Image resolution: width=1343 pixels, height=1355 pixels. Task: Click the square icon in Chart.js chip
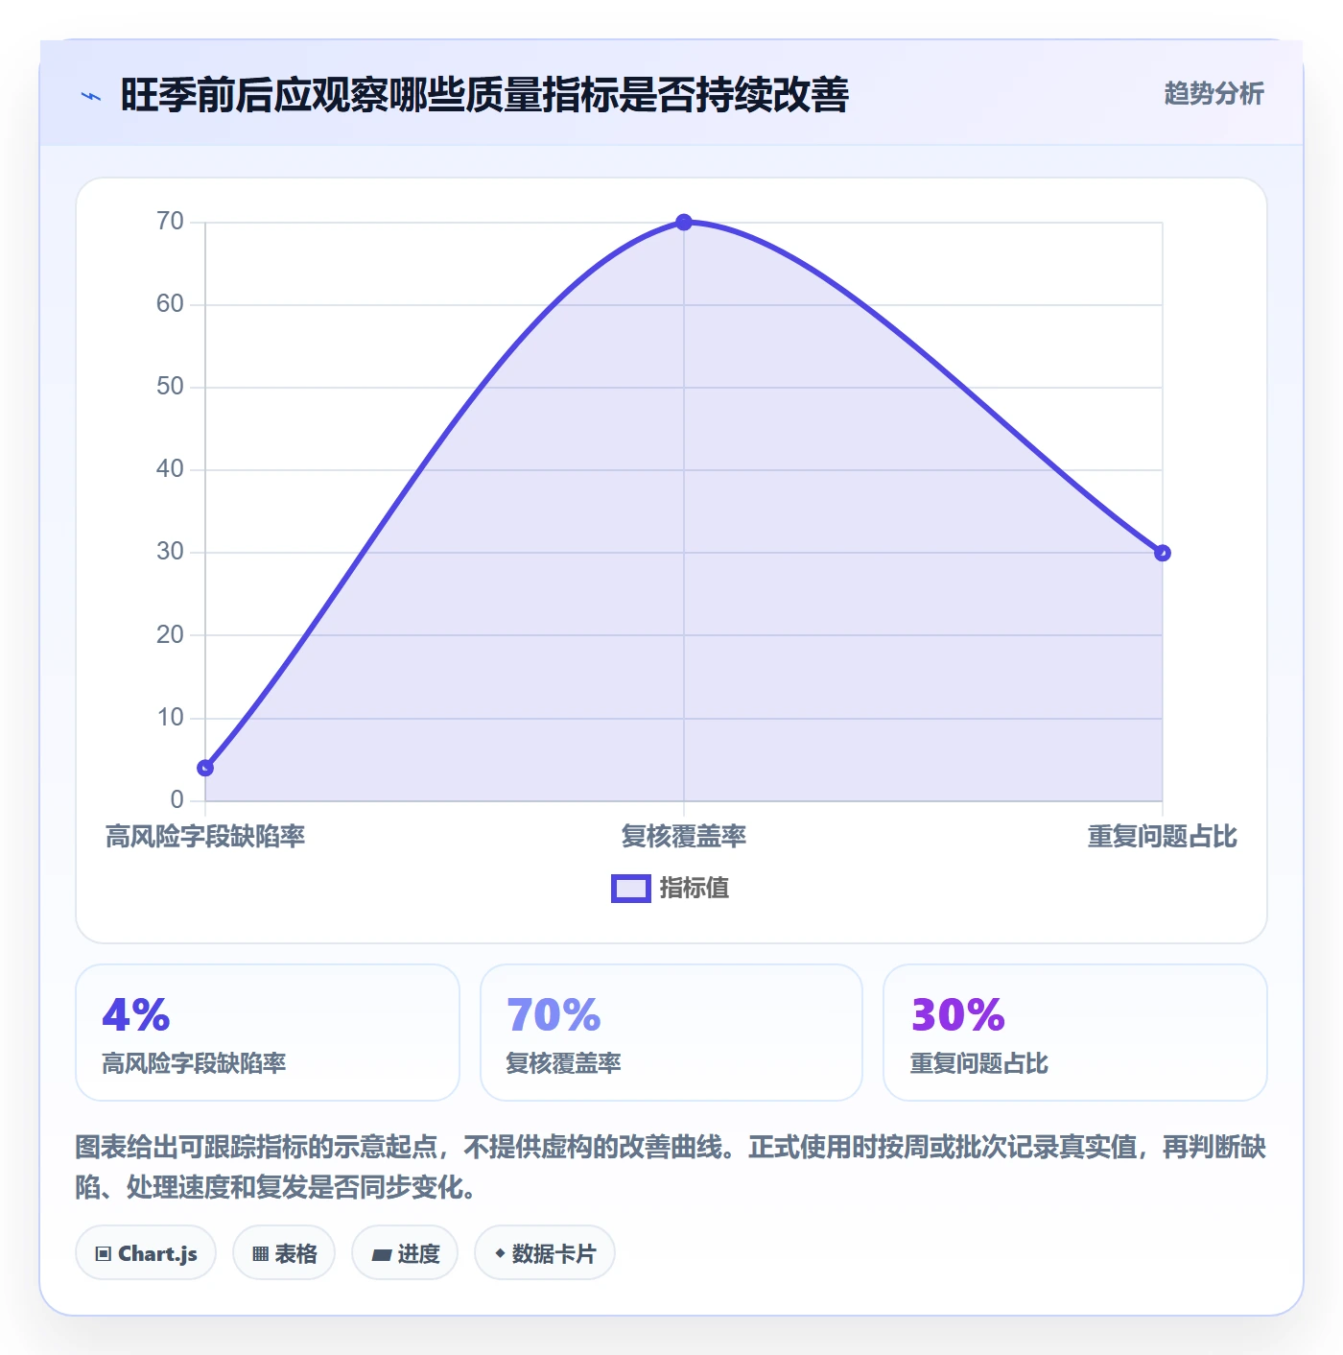104,1254
